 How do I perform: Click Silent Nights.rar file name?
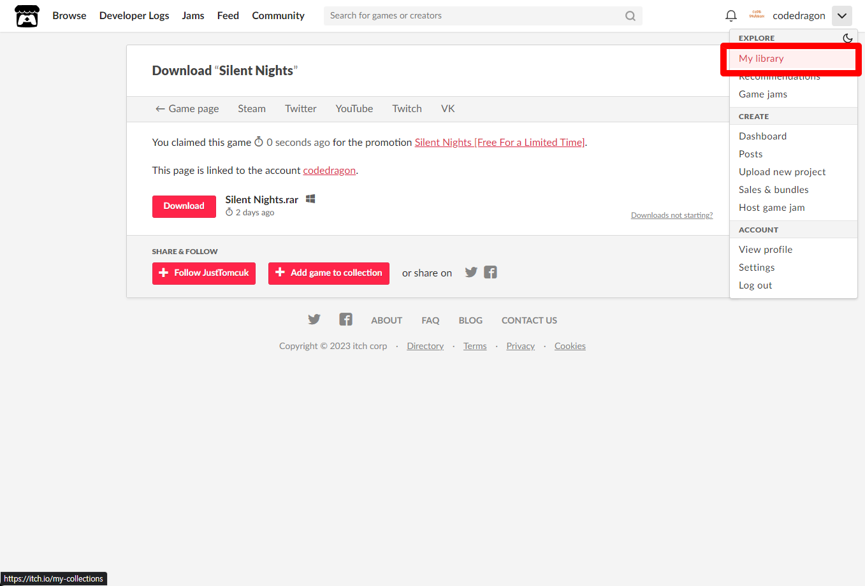262,200
